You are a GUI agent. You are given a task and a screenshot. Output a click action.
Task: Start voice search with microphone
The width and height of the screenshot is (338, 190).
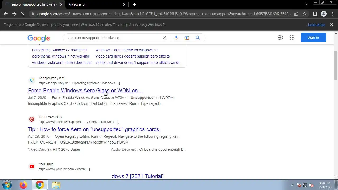pyautogui.click(x=176, y=38)
